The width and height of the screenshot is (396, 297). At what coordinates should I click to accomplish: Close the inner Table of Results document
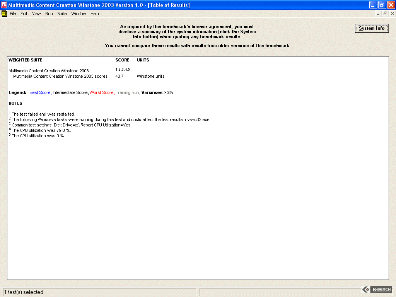click(x=392, y=14)
